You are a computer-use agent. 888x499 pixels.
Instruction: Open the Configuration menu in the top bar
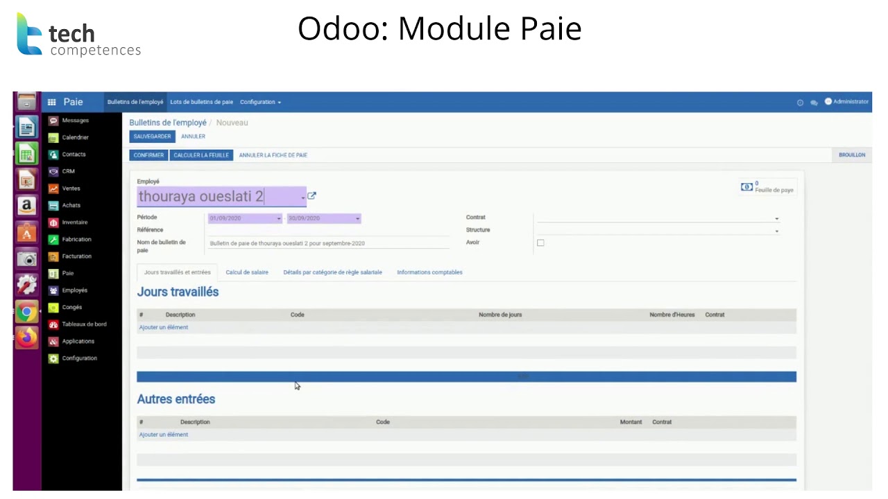tap(260, 102)
